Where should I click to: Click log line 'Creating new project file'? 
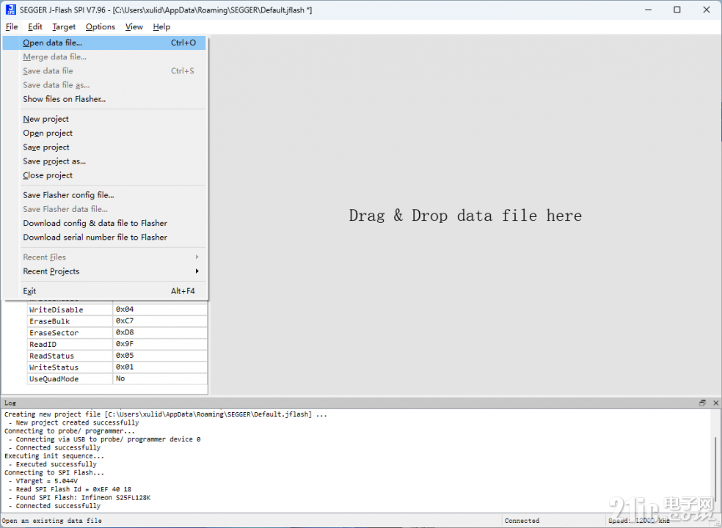coord(166,414)
